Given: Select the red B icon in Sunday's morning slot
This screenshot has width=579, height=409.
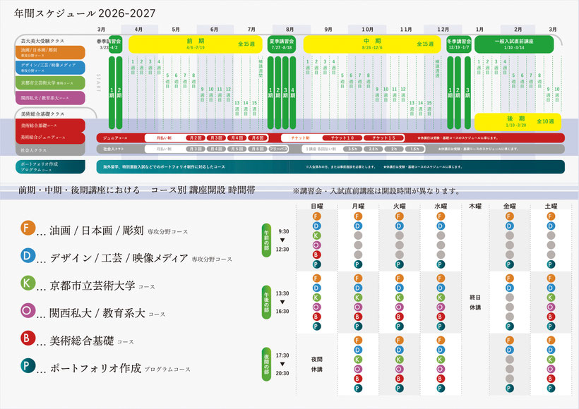Looking at the screenshot, I should 316,255.
